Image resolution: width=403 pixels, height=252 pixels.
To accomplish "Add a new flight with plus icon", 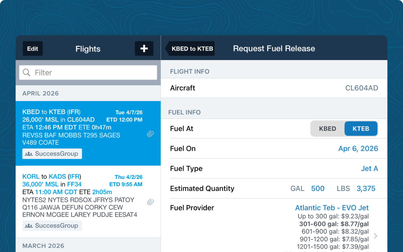I will (x=144, y=48).
